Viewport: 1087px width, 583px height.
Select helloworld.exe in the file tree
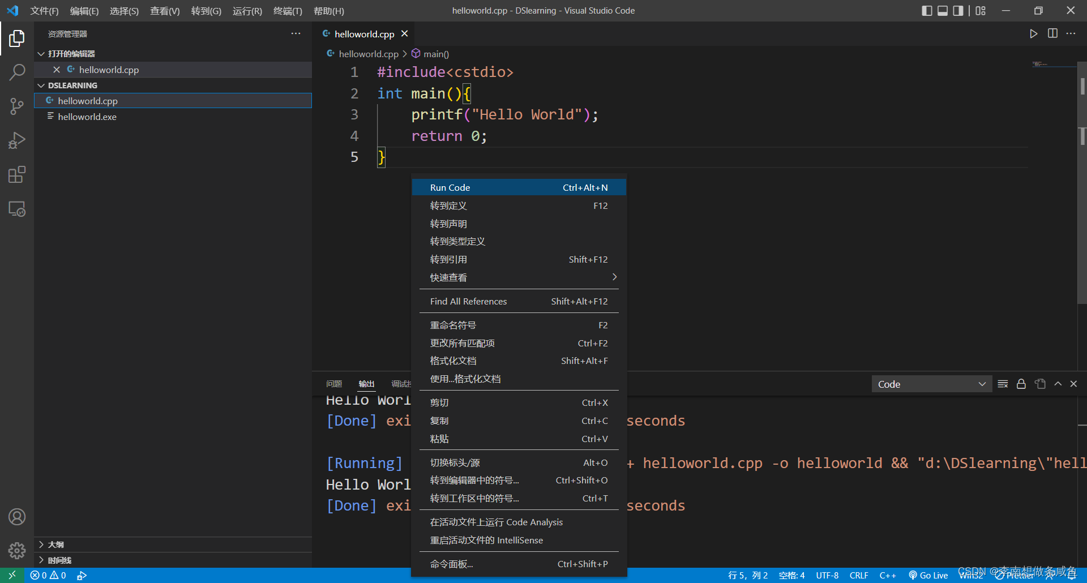tap(173, 117)
